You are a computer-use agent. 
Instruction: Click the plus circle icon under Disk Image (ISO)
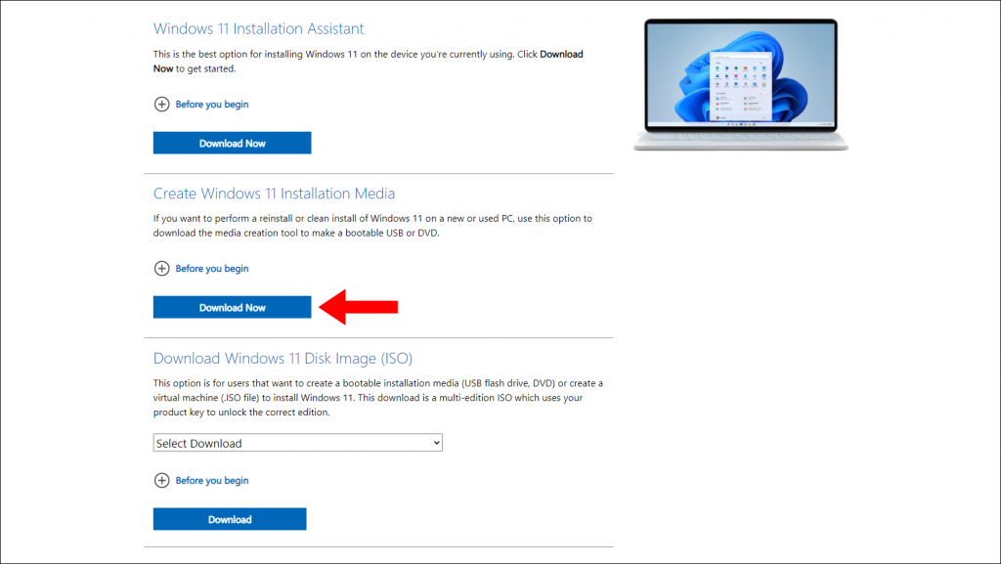click(x=162, y=480)
